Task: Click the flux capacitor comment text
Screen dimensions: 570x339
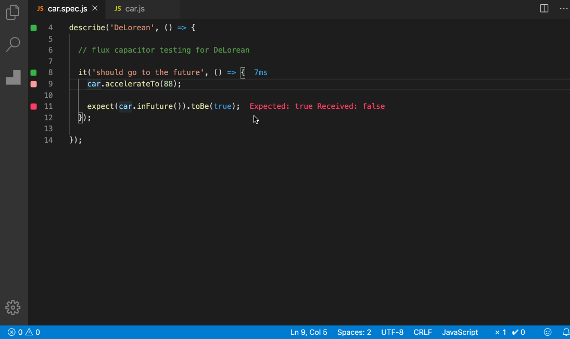Action: click(x=164, y=50)
